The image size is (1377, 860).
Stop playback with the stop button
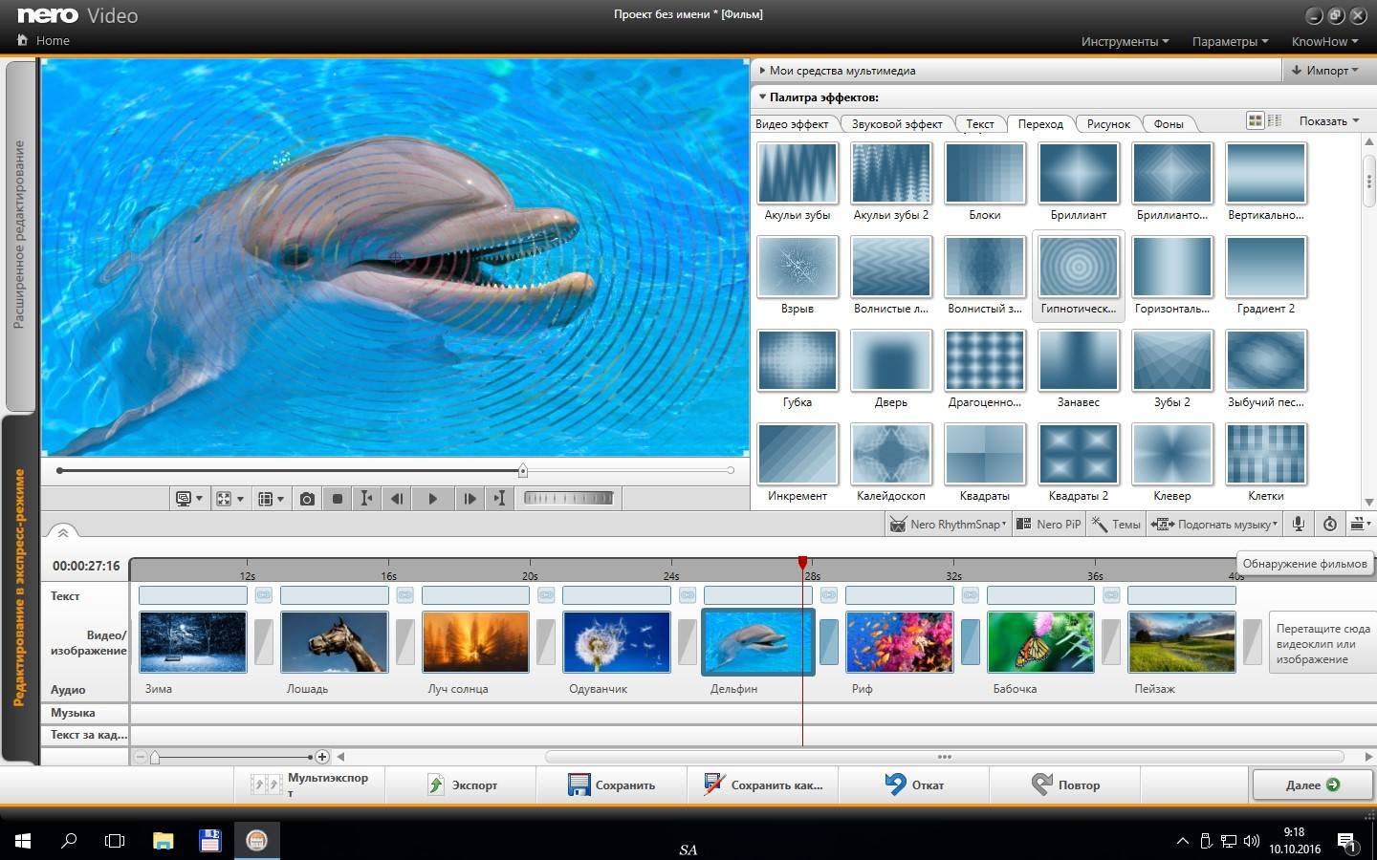click(x=338, y=499)
